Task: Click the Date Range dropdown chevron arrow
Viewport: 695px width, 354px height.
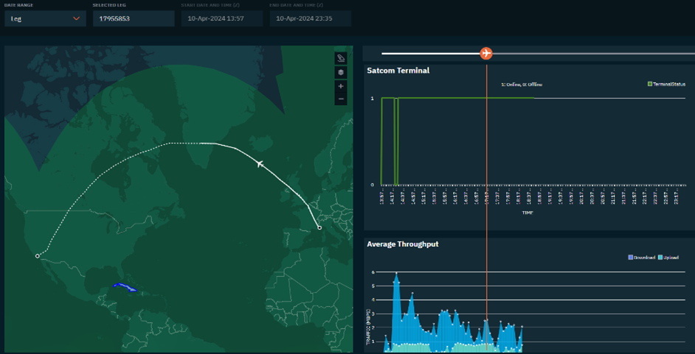Action: coord(76,18)
